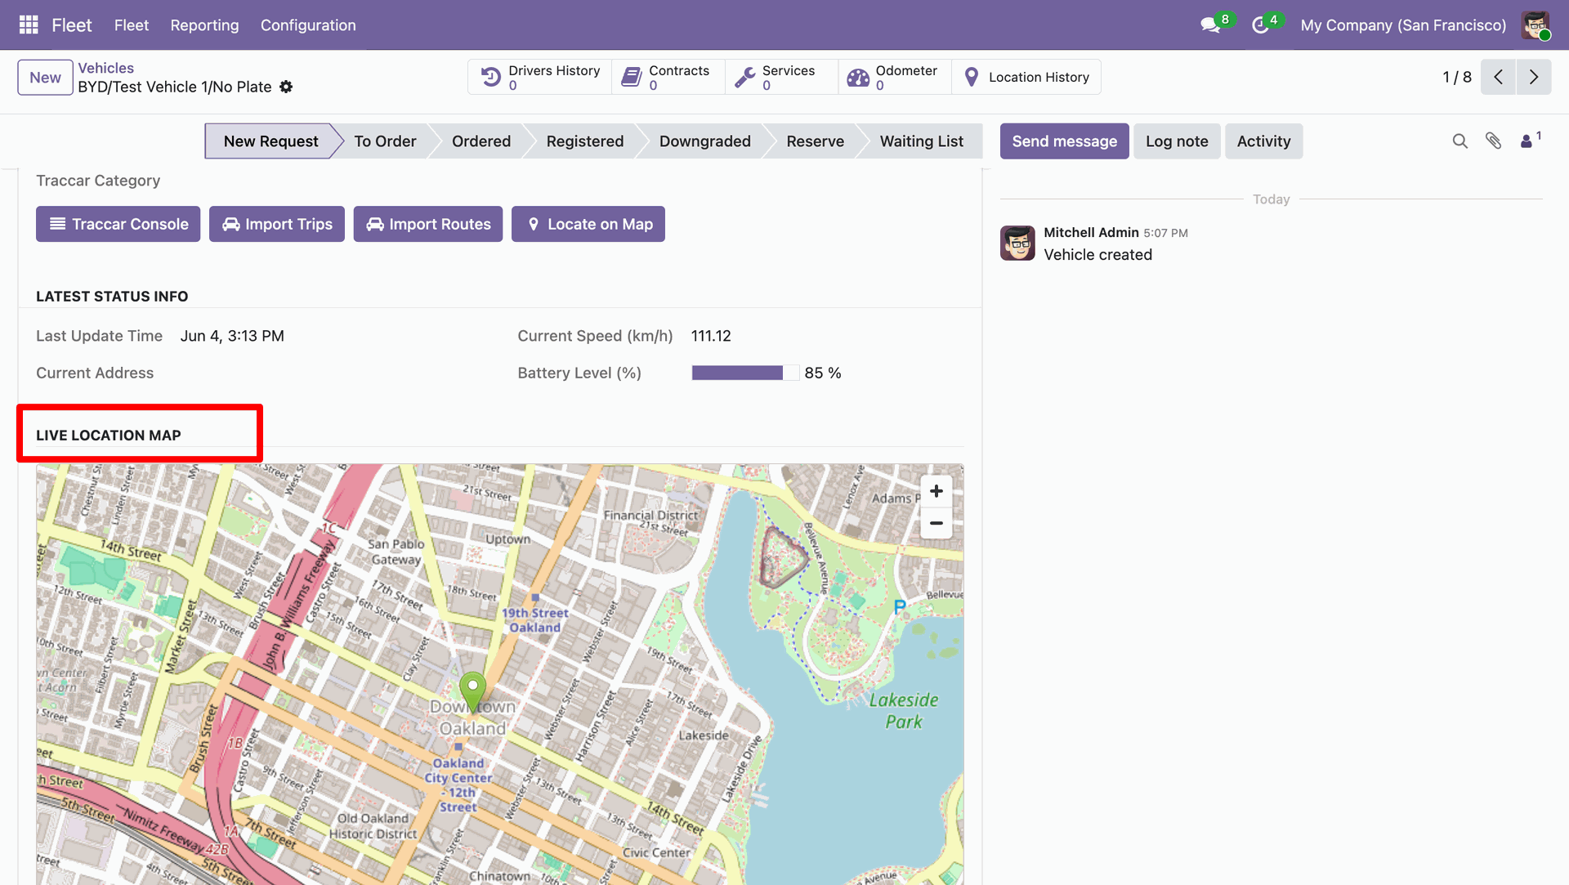The width and height of the screenshot is (1569, 885).
Task: Open the My Company (San Francisco) switcher
Action: (1403, 25)
